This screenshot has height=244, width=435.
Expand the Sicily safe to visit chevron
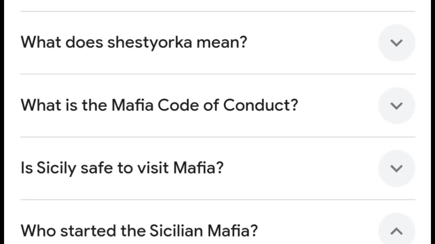pos(397,168)
